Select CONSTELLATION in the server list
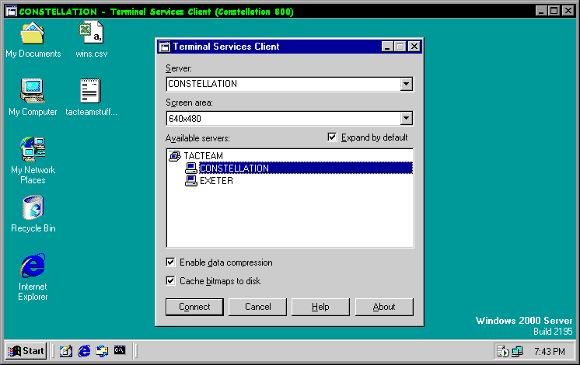Image resolution: width=580 pixels, height=365 pixels. tap(306, 168)
